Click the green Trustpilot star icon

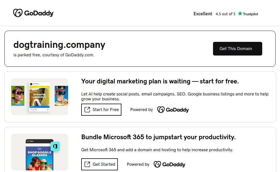click(x=240, y=13)
